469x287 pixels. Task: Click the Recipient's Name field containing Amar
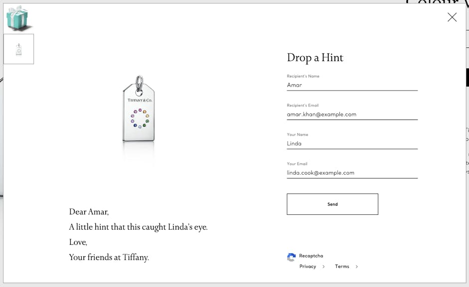pyautogui.click(x=352, y=85)
